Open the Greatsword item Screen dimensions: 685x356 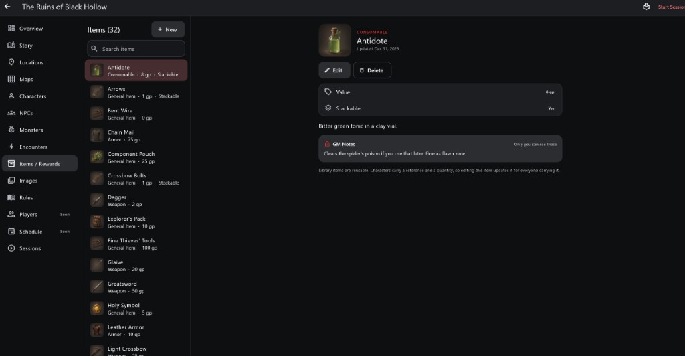click(x=136, y=287)
